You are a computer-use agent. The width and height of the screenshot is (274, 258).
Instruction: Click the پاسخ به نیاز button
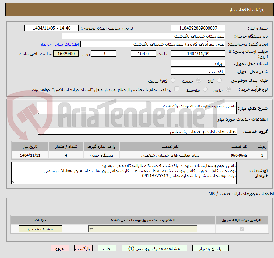click(210, 249)
